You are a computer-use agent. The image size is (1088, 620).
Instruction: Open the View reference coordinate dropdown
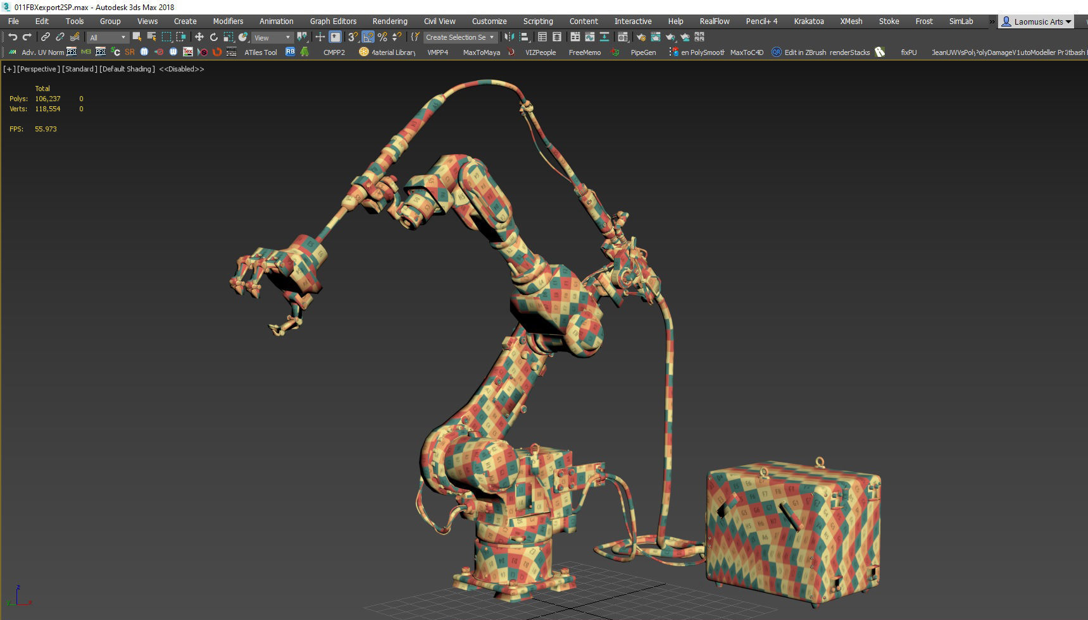(272, 38)
